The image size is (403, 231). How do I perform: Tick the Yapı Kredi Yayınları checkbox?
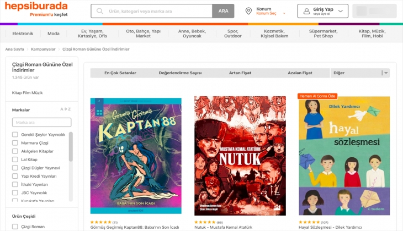point(15,176)
